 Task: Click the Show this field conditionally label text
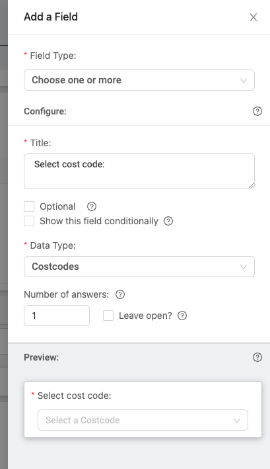[x=99, y=221]
